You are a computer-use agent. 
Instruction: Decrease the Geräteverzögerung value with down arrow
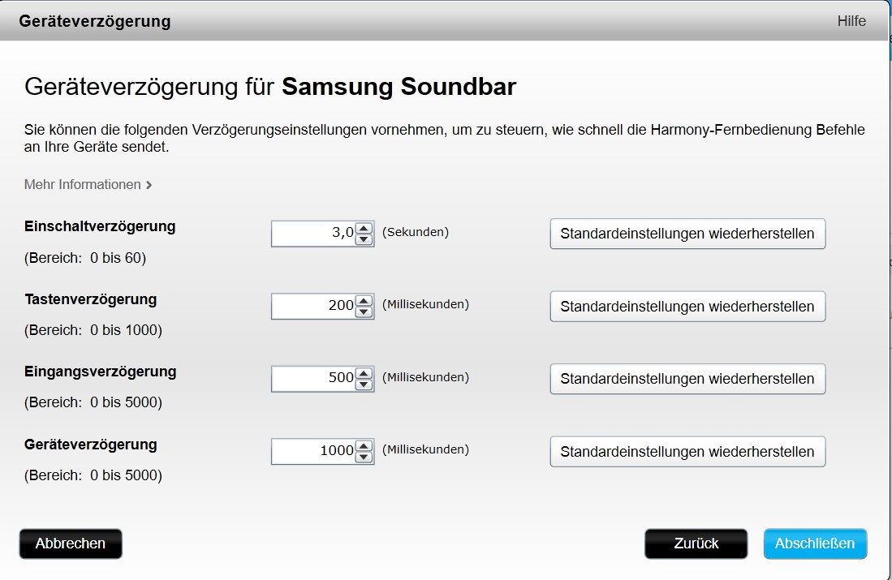pos(364,457)
